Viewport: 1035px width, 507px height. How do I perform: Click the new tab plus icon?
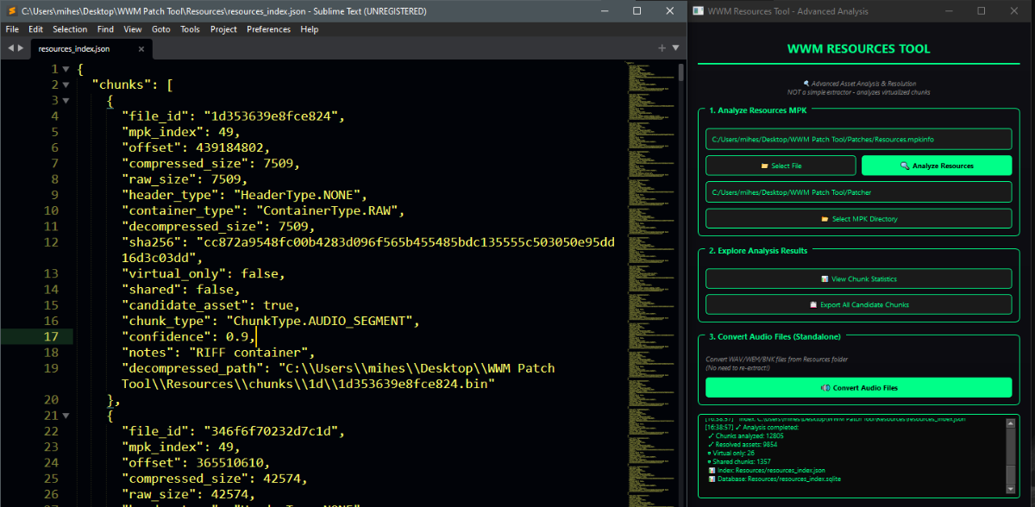point(662,48)
